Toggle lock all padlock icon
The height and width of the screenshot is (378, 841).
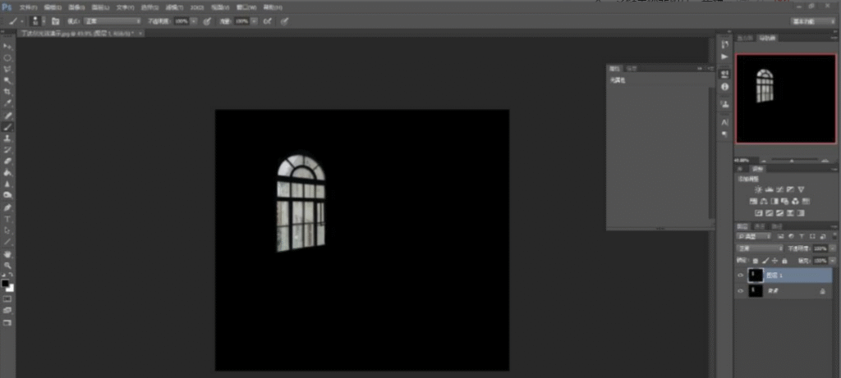(x=784, y=261)
